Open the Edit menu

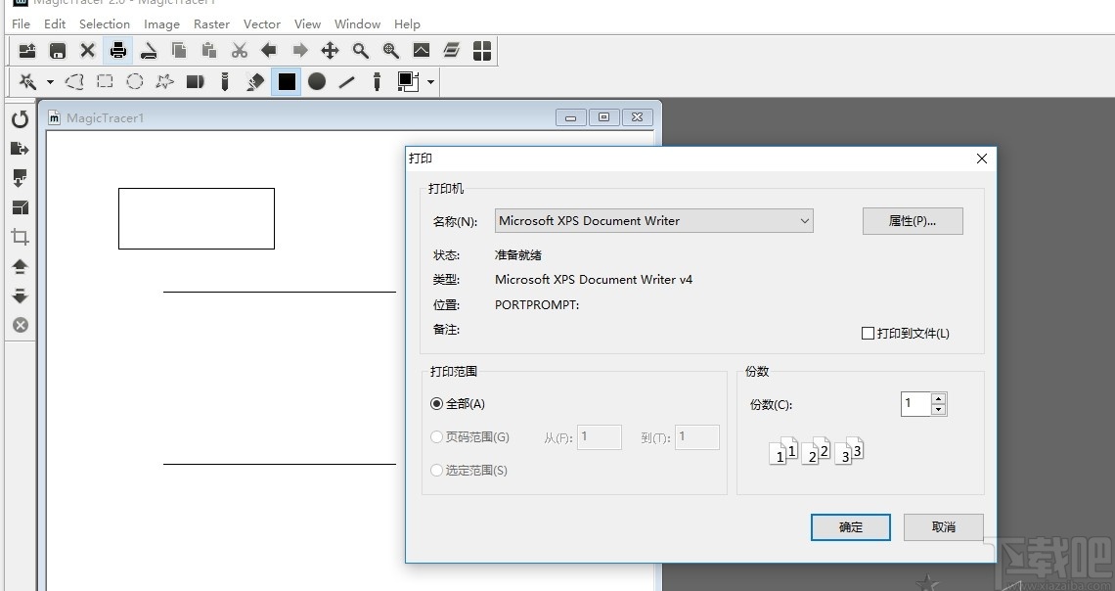[x=55, y=24]
